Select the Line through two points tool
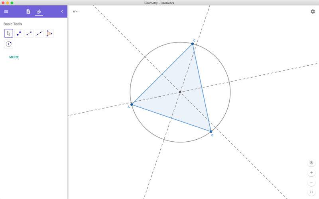 (39, 33)
